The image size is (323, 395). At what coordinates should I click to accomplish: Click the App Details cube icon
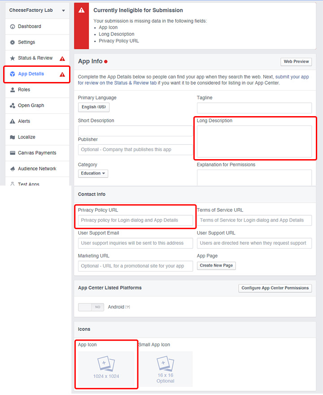(13, 74)
